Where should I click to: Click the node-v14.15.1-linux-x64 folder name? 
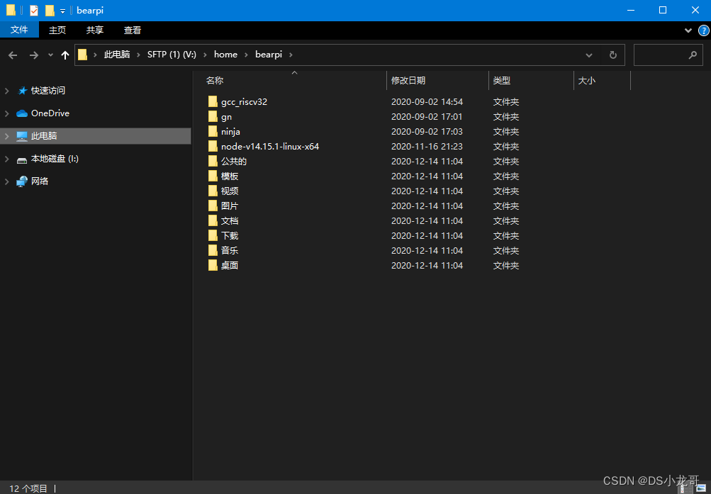[x=270, y=147]
